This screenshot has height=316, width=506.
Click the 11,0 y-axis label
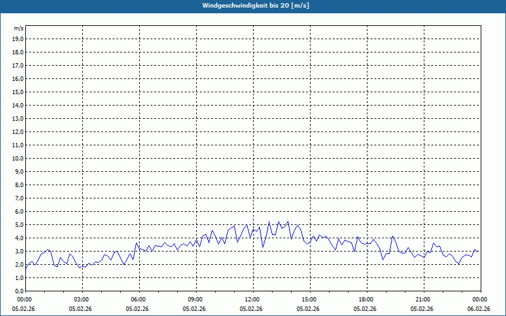(x=18, y=145)
